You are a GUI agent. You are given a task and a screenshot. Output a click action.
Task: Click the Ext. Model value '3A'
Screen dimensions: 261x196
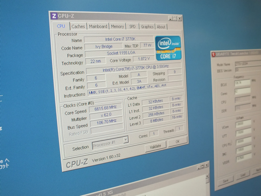(139, 81)
